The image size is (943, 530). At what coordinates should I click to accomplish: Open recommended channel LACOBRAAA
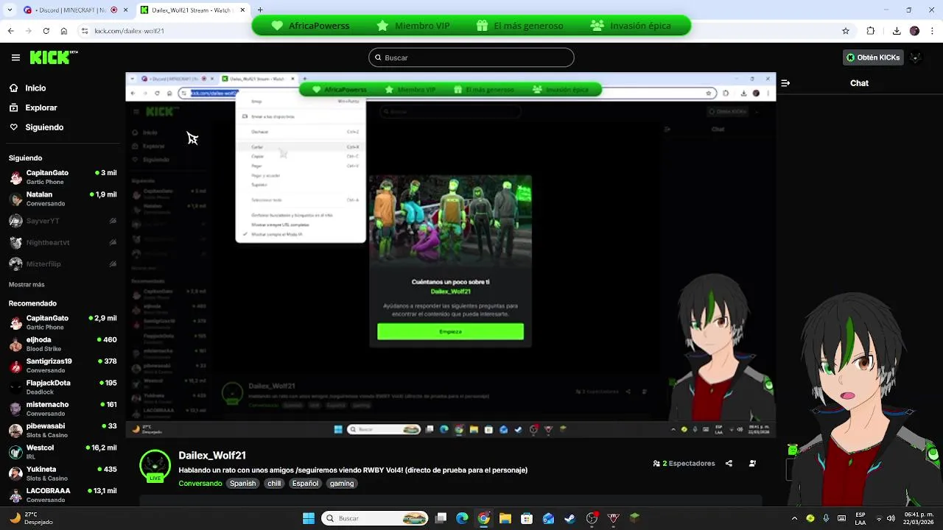coord(63,495)
